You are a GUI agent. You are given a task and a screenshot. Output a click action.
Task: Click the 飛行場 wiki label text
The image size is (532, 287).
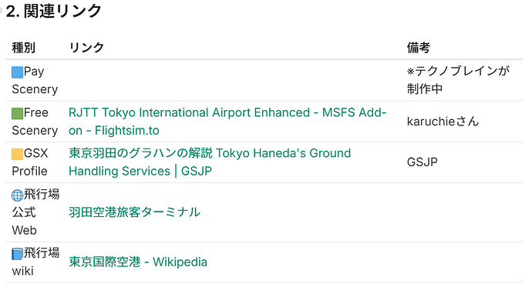(35, 262)
